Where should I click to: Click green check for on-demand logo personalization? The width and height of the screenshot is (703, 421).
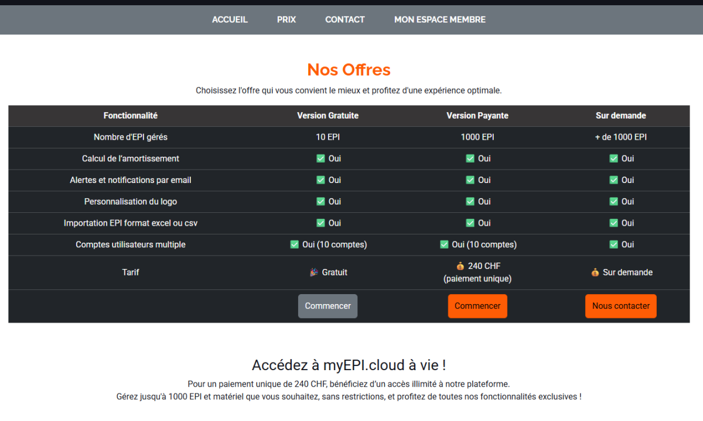pyautogui.click(x=613, y=202)
